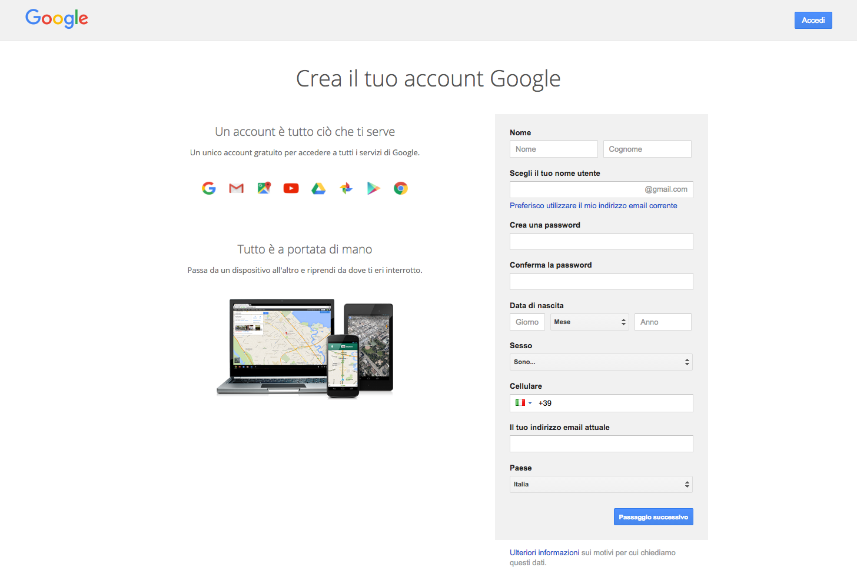Open the Italian flag country code selector

[523, 403]
